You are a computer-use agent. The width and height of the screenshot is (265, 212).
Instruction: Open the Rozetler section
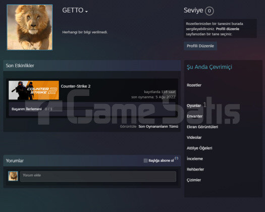coord(194,85)
